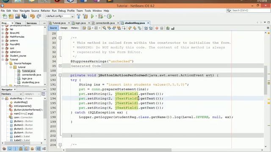271x152 pixels.
Task: Switch to the Files panel tab
Action: click(x=18, y=23)
